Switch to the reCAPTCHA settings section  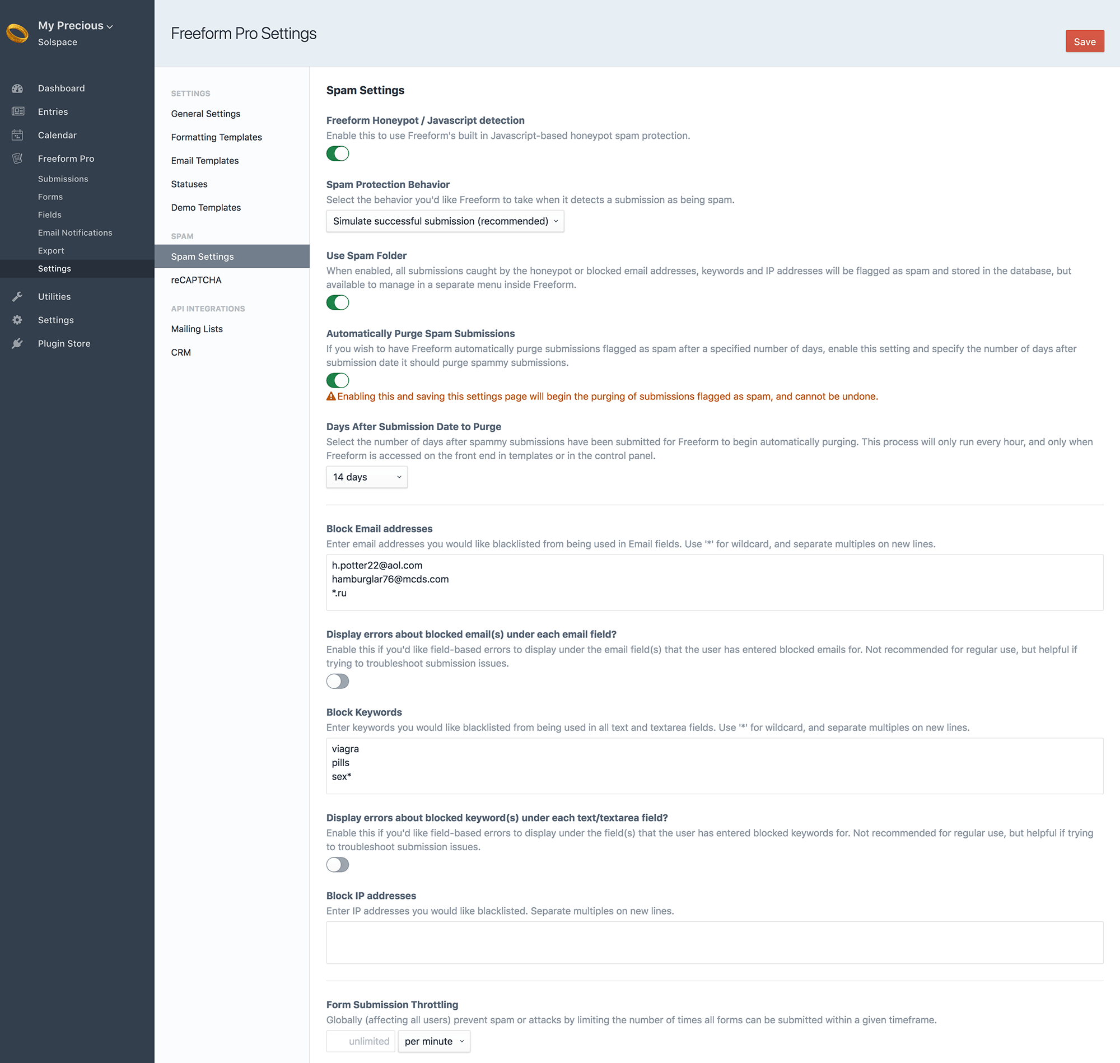point(196,279)
